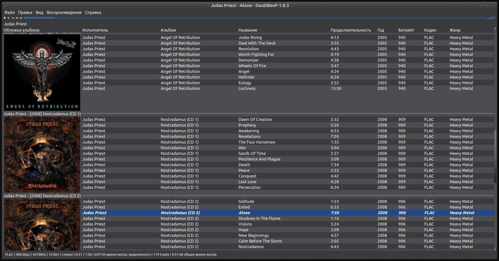
Task: Select the track Deal With The Devil
Action: click(x=288, y=43)
